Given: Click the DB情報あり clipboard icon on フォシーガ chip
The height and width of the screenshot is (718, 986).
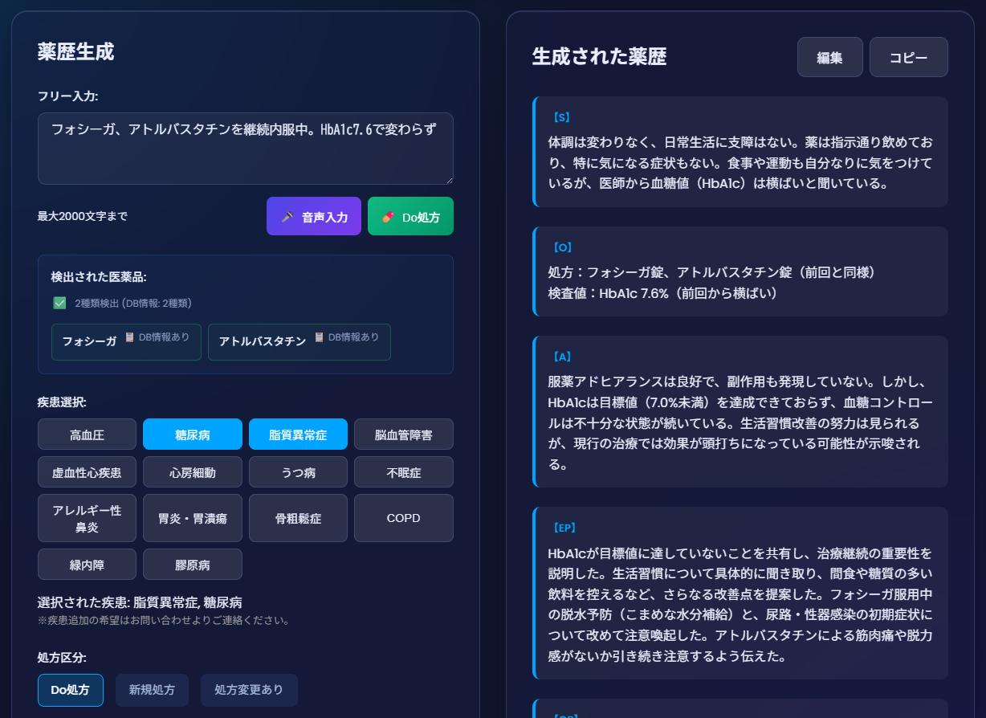Looking at the screenshot, I should pos(128,338).
